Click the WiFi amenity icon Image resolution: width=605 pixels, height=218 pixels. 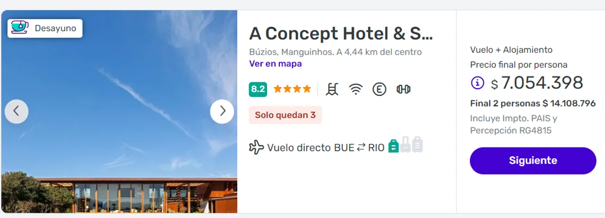(x=355, y=89)
